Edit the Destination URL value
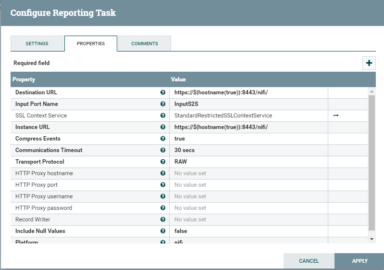This screenshot has height=270, width=384. pos(248,92)
